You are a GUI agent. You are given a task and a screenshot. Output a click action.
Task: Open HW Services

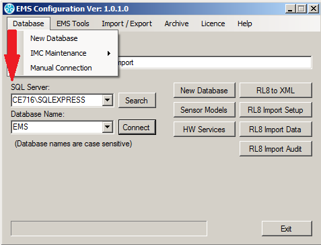click(205, 130)
